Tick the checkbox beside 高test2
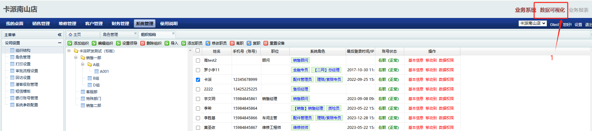The height and width of the screenshot is (131, 592). (198, 60)
